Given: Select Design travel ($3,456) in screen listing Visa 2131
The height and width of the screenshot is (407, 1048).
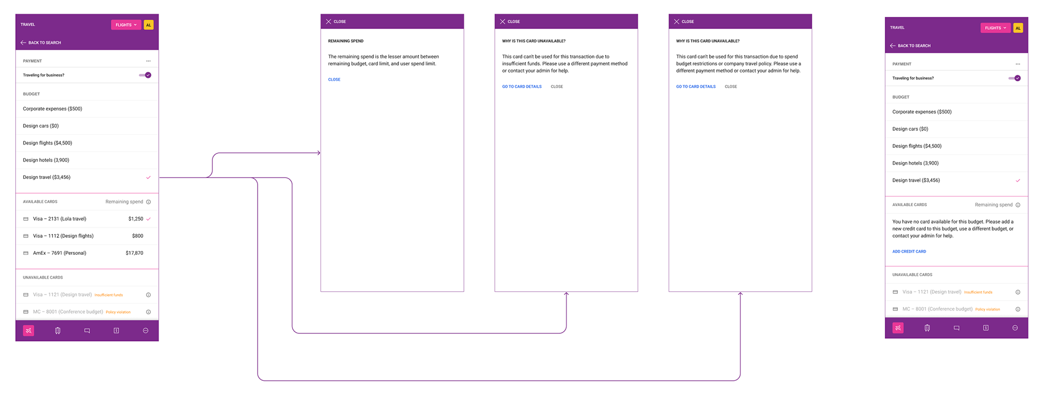Looking at the screenshot, I should click(87, 177).
